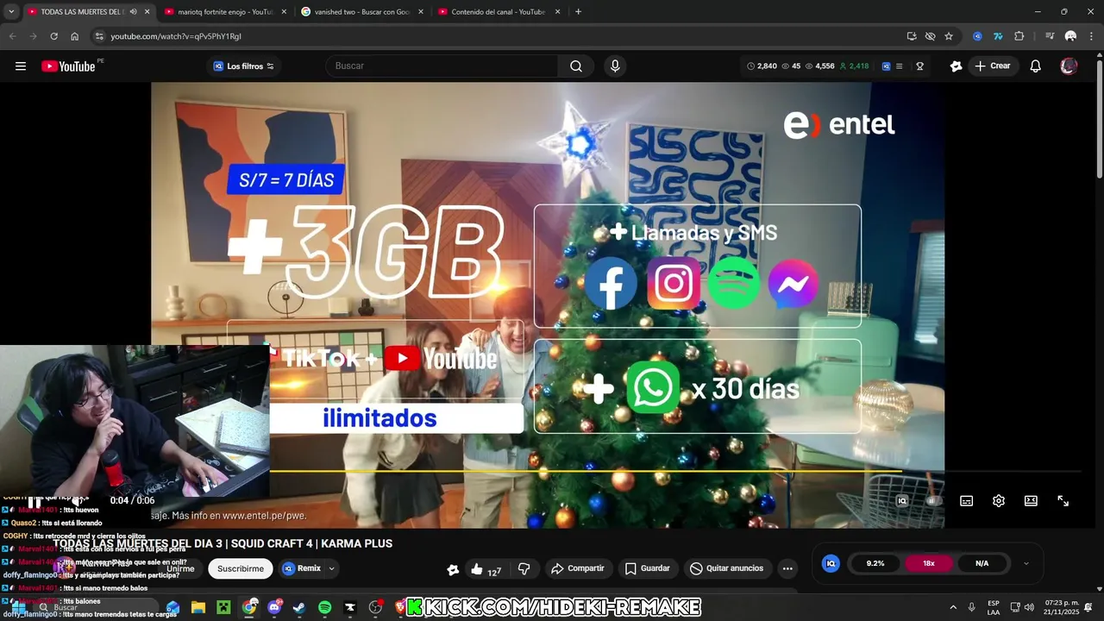This screenshot has width=1104, height=621.
Task: Click the Remix button
Action: click(302, 568)
